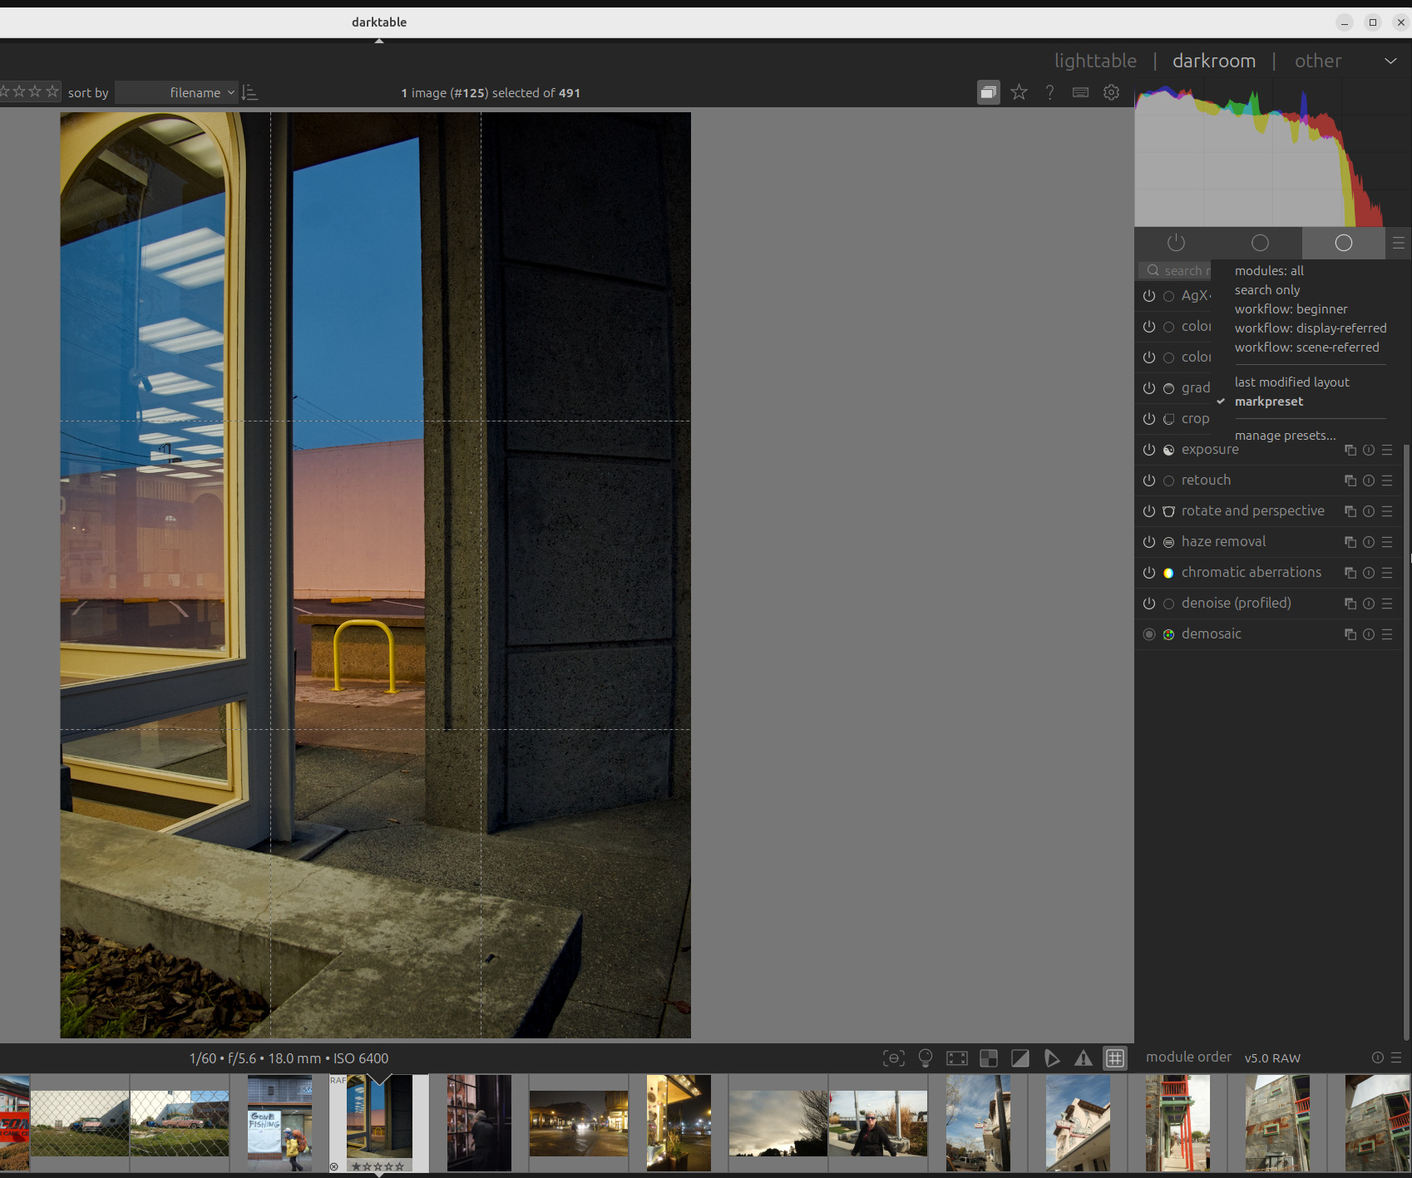Toggle star overlay icon in top bar
This screenshot has height=1178, width=1412.
tap(1020, 92)
